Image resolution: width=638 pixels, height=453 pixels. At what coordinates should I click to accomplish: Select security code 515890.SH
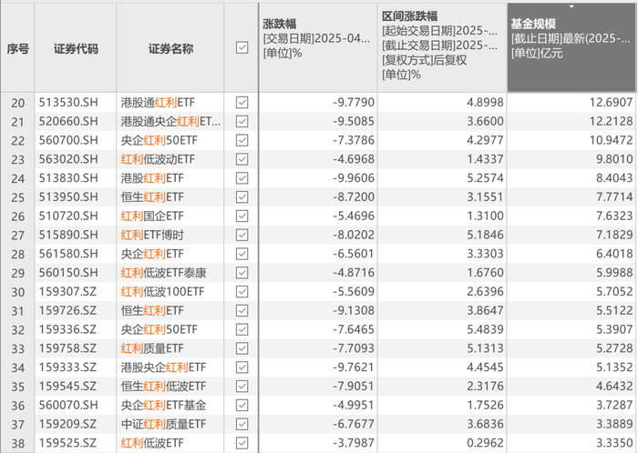coord(68,235)
